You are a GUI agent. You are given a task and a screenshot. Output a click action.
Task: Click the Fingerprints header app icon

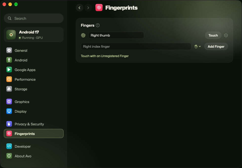tap(99, 8)
